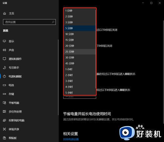
Task: Click the Focus assist (专注助手) moon icon
Action: (x=4, y=67)
